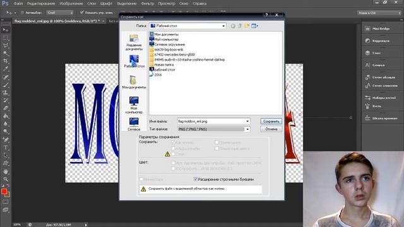Select the Magic Wand tool
Image resolution: width=404 pixels, height=227 pixels.
(6, 54)
